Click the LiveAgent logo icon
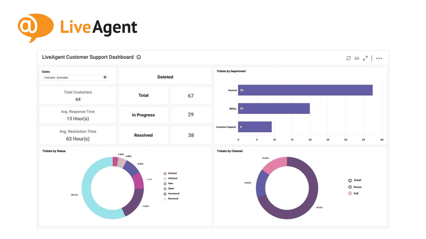Viewport: 426px width, 239px height. (35, 27)
